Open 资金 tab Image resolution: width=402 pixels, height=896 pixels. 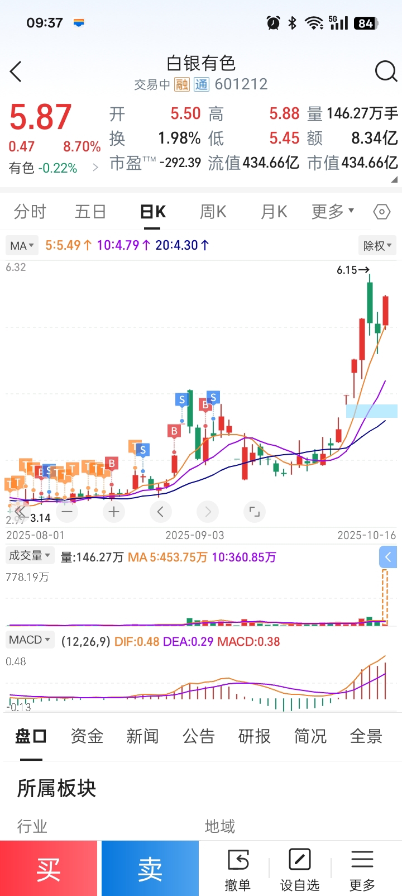(x=87, y=736)
